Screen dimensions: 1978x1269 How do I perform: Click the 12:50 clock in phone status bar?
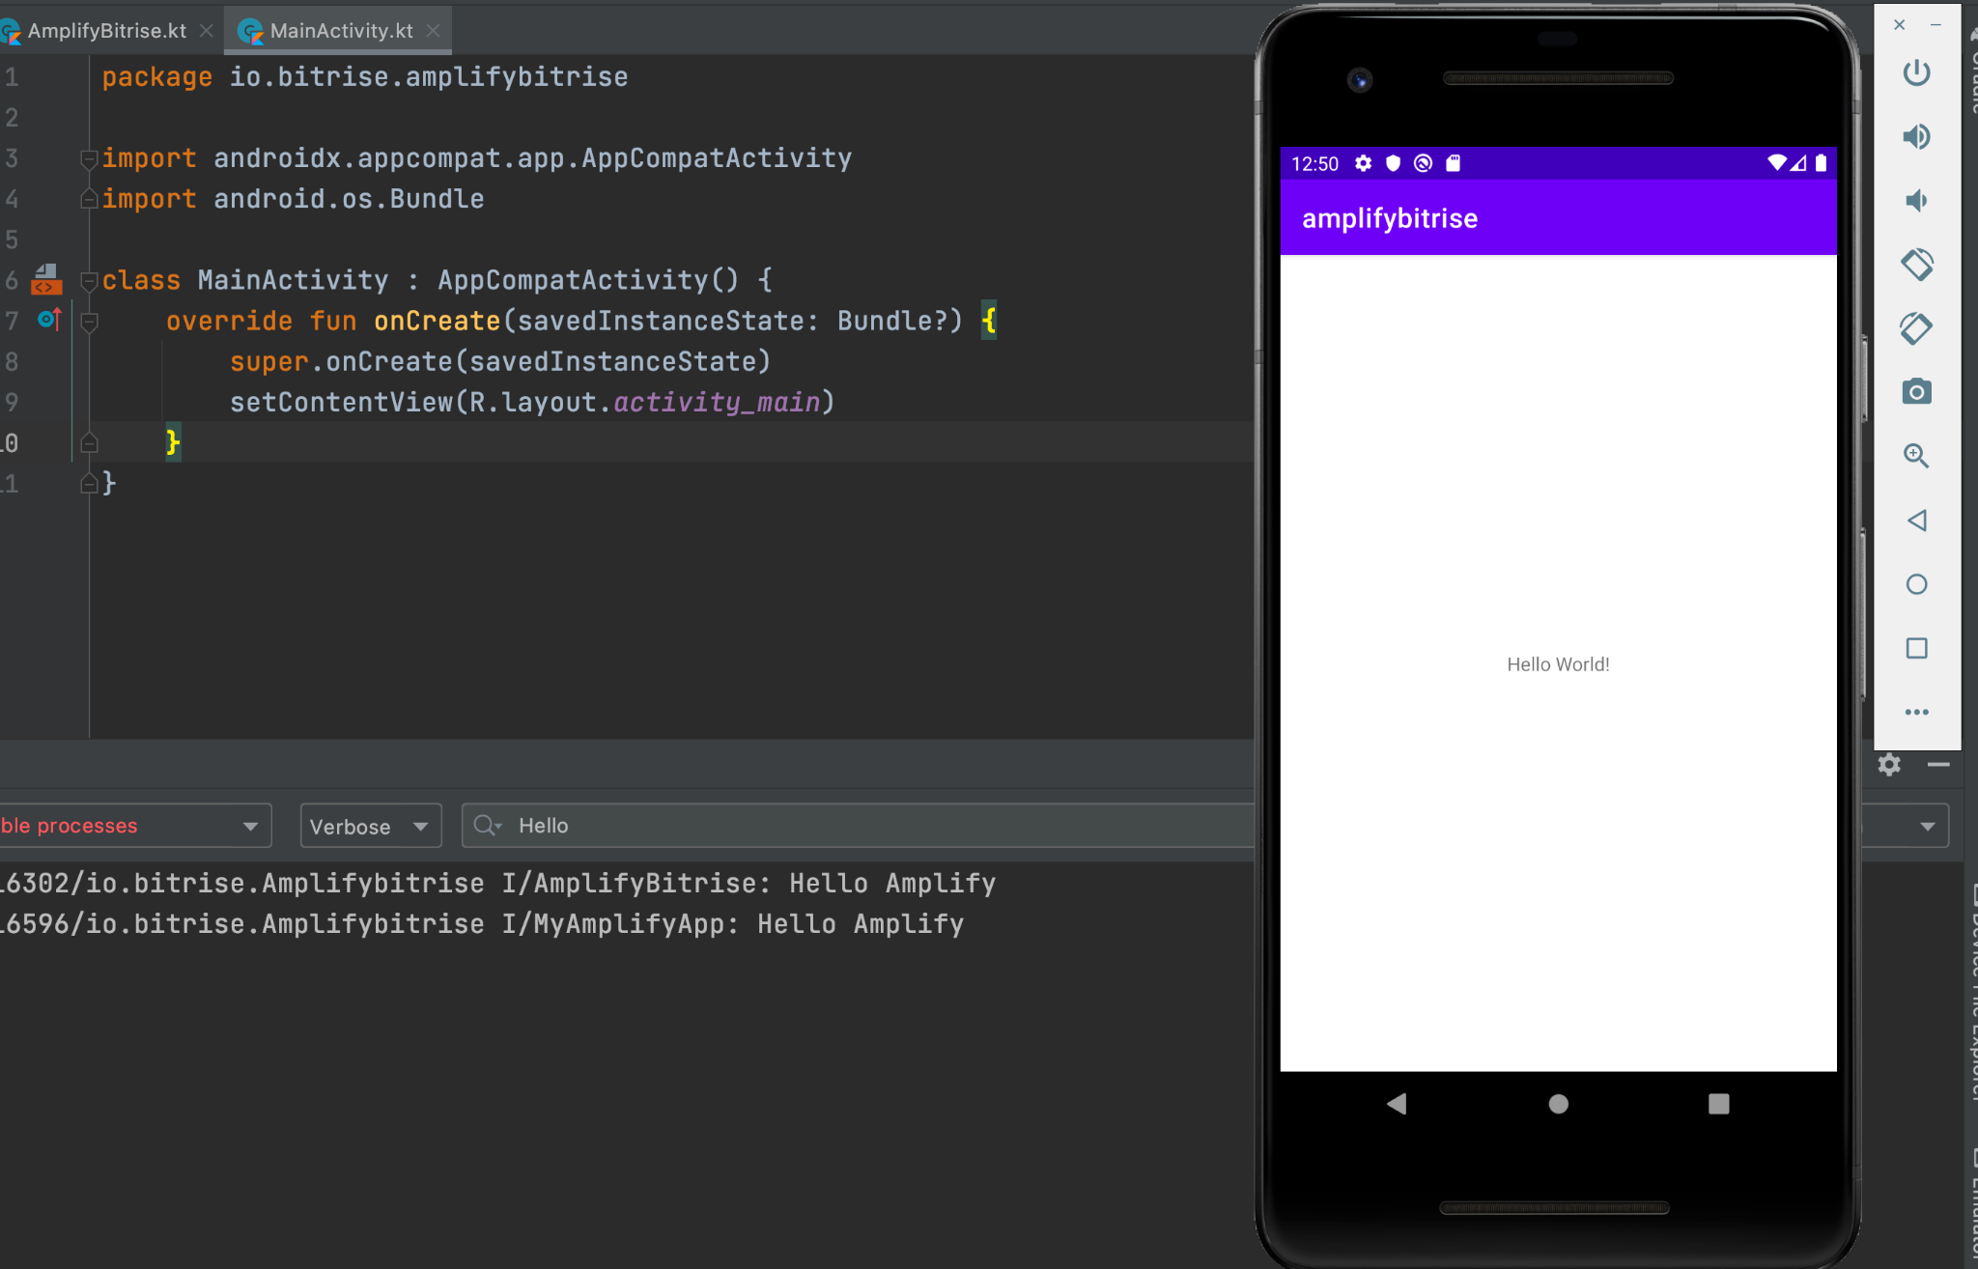pyautogui.click(x=1314, y=163)
